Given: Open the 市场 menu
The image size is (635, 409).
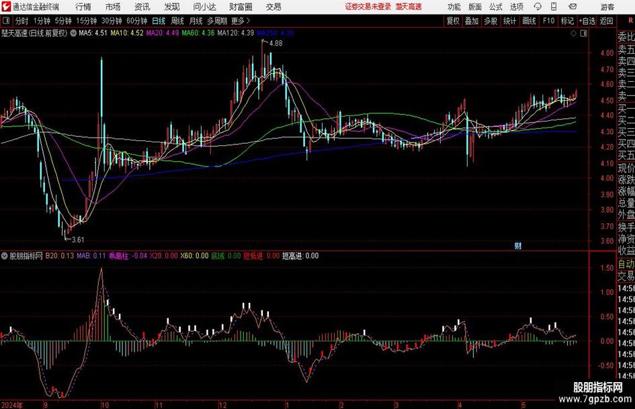Looking at the screenshot, I should pyautogui.click(x=113, y=7).
